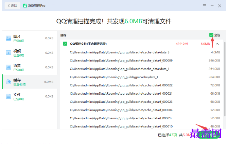Go back with the 返回 button

12,6
